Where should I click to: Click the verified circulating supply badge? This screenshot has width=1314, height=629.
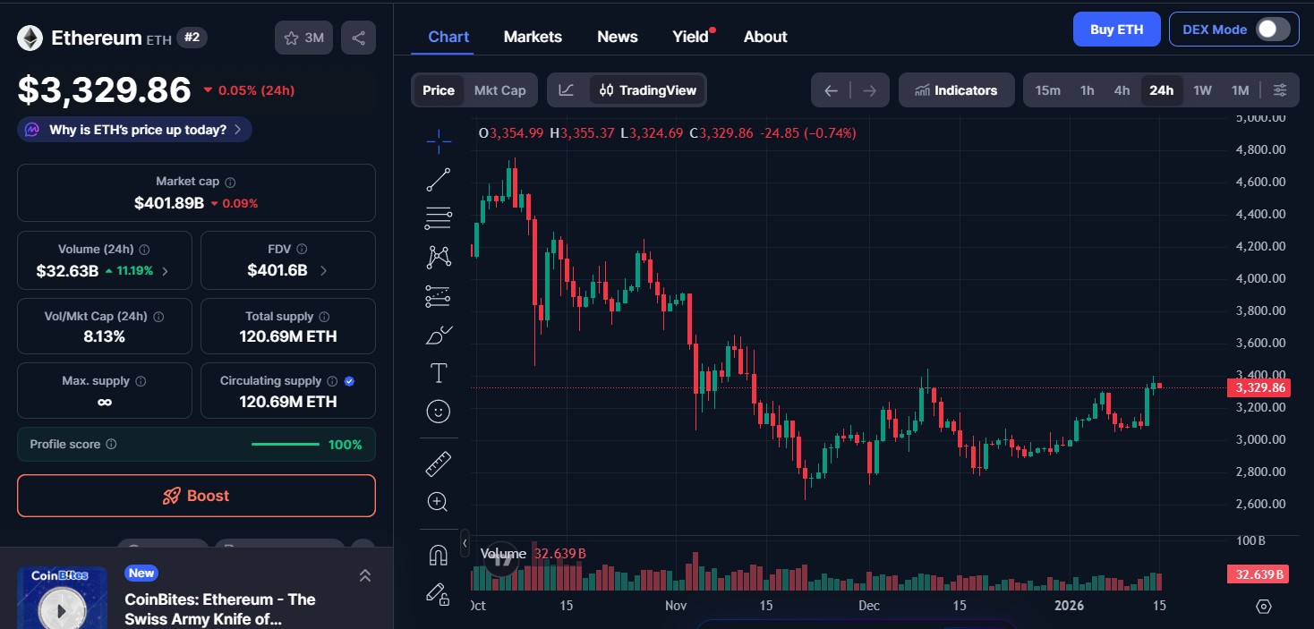point(348,380)
